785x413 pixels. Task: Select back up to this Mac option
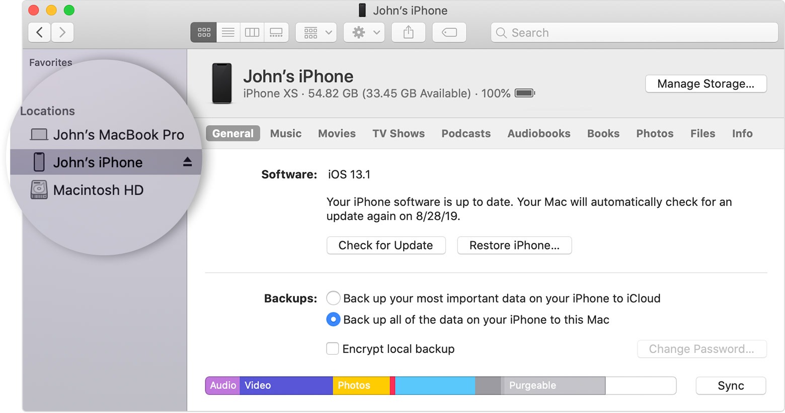pos(333,320)
